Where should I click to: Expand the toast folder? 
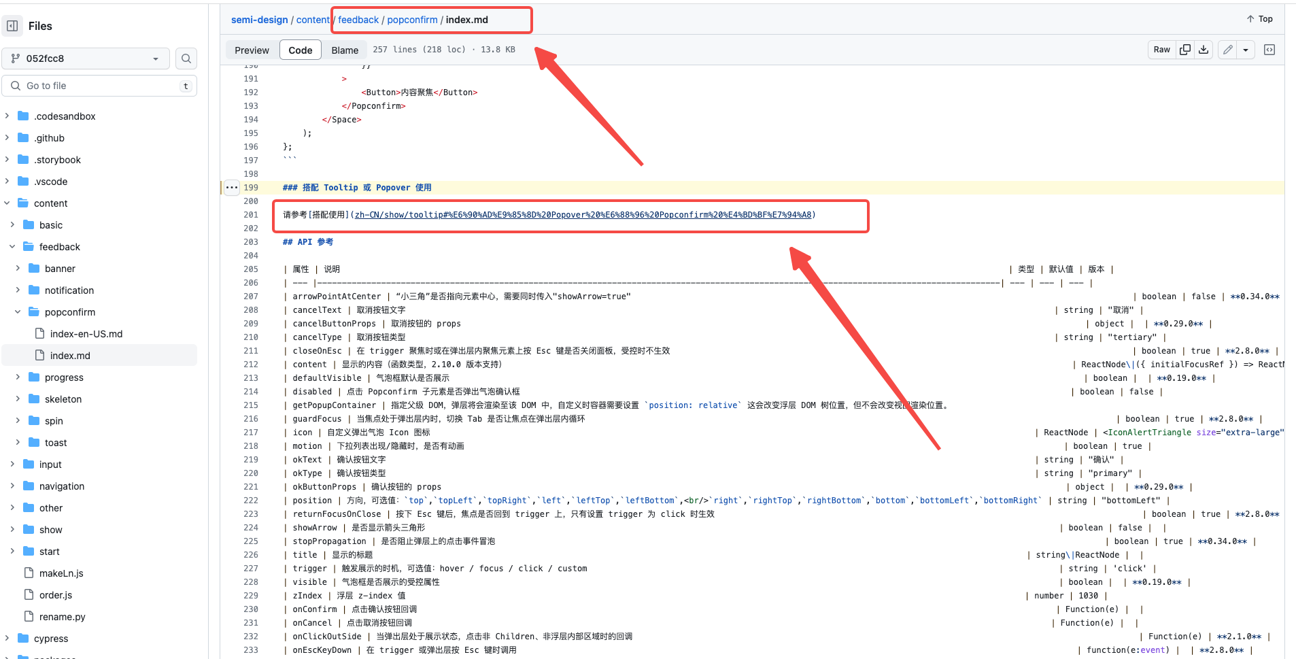[17, 442]
